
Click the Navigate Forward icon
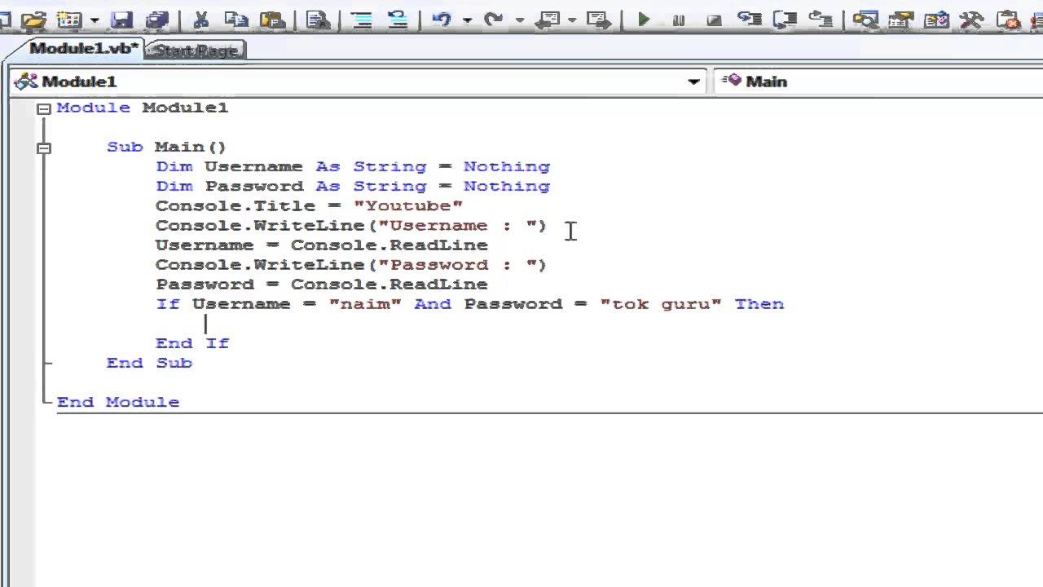(x=599, y=20)
